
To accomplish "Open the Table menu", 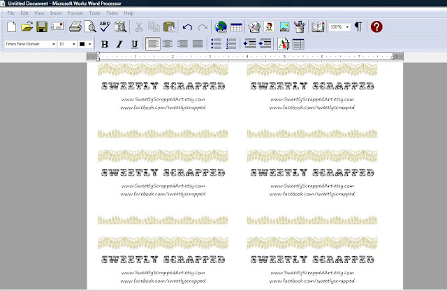I will [112, 13].
